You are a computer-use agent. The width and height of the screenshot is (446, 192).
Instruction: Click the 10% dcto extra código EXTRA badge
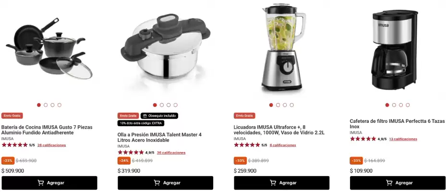141,123
